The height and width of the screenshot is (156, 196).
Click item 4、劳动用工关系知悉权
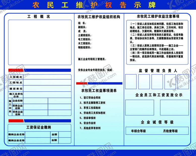[x=92, y=113]
